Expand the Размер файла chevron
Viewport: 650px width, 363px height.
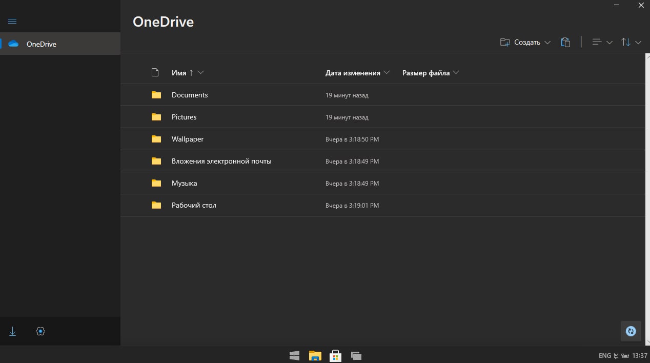[456, 73]
